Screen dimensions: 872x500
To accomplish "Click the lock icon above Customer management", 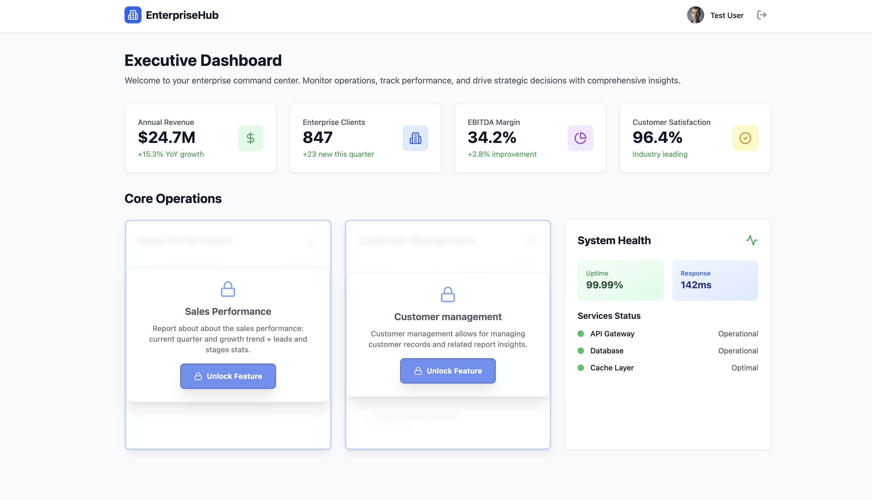I will pyautogui.click(x=447, y=294).
